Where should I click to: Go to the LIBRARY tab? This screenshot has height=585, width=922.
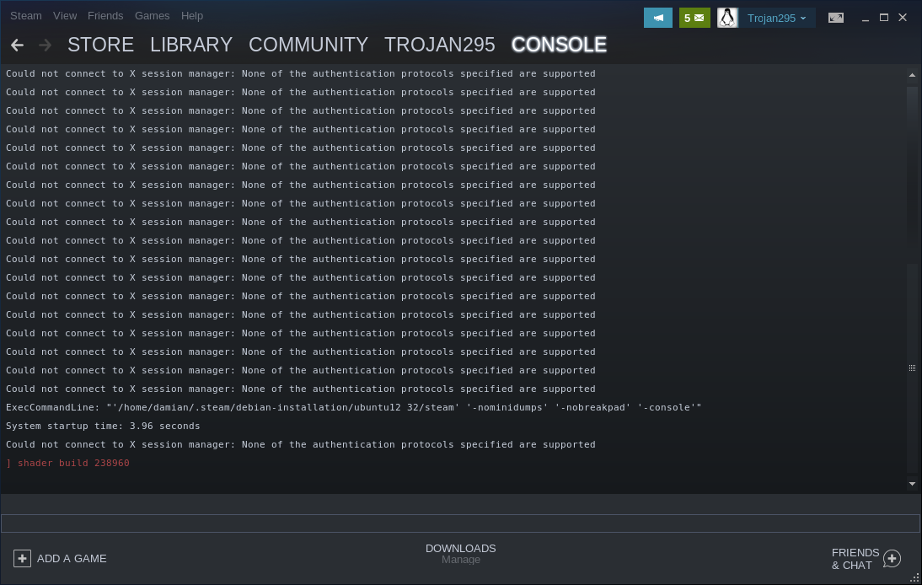pyautogui.click(x=191, y=45)
